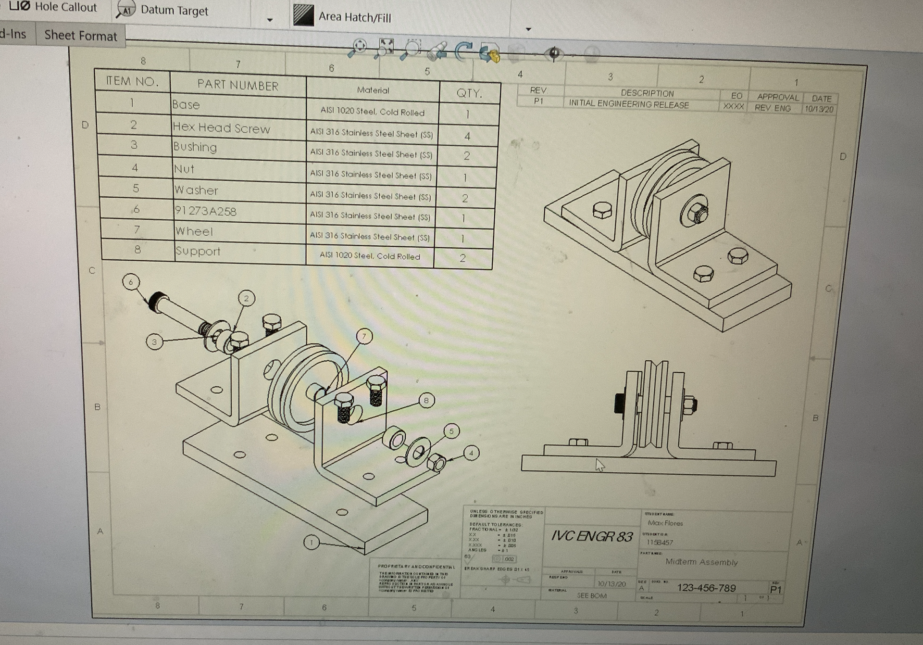
Task: Click the greyed Display Style cube icon
Action: coord(516,53)
